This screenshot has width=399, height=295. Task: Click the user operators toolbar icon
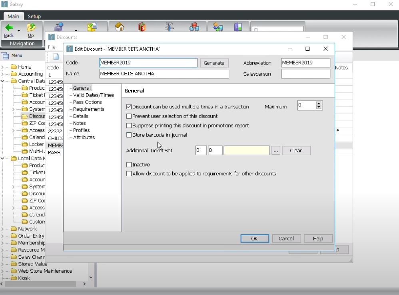tap(218, 27)
